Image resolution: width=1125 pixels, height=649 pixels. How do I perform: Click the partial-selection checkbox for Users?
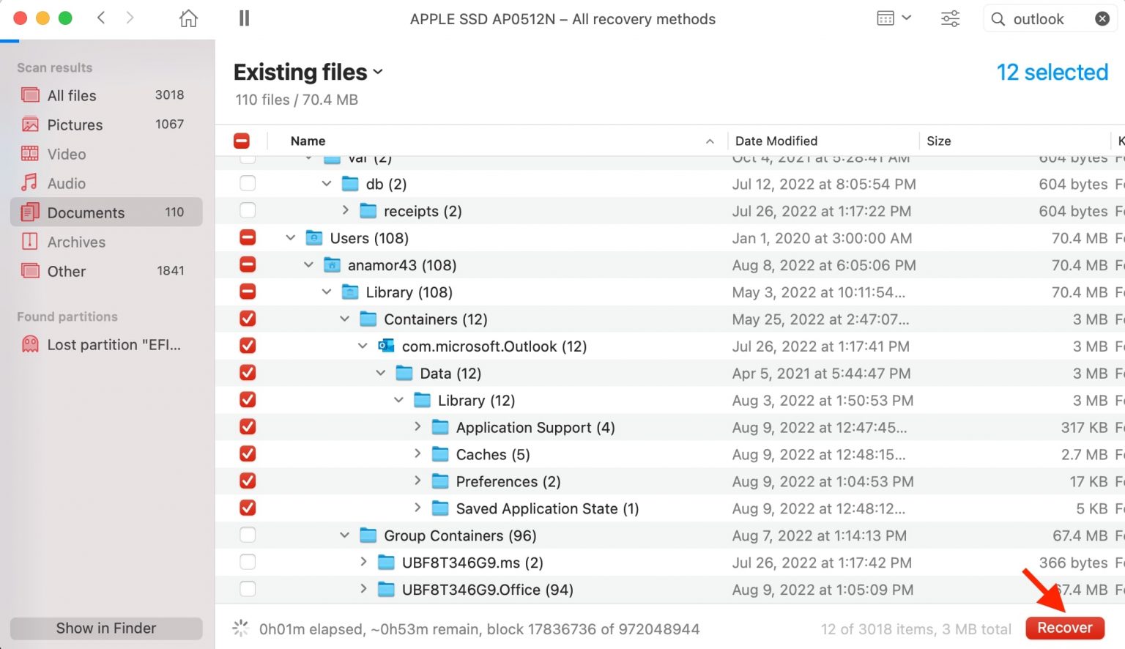(248, 237)
